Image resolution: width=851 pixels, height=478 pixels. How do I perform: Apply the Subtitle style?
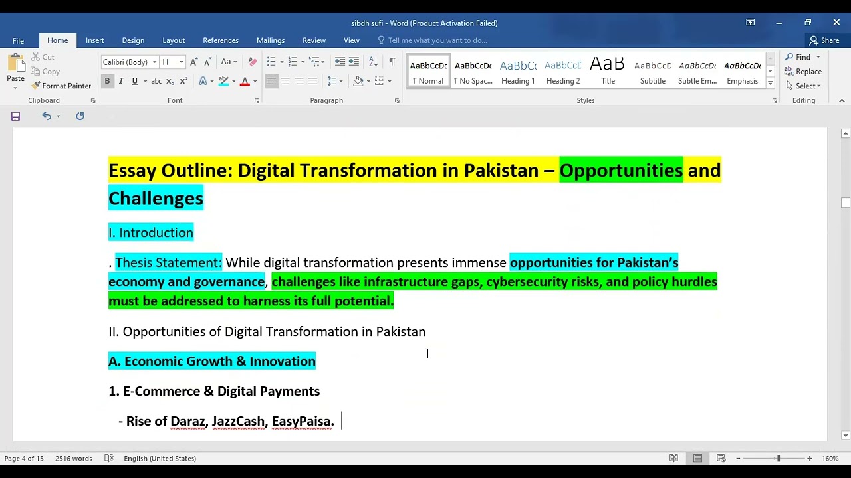[653, 72]
